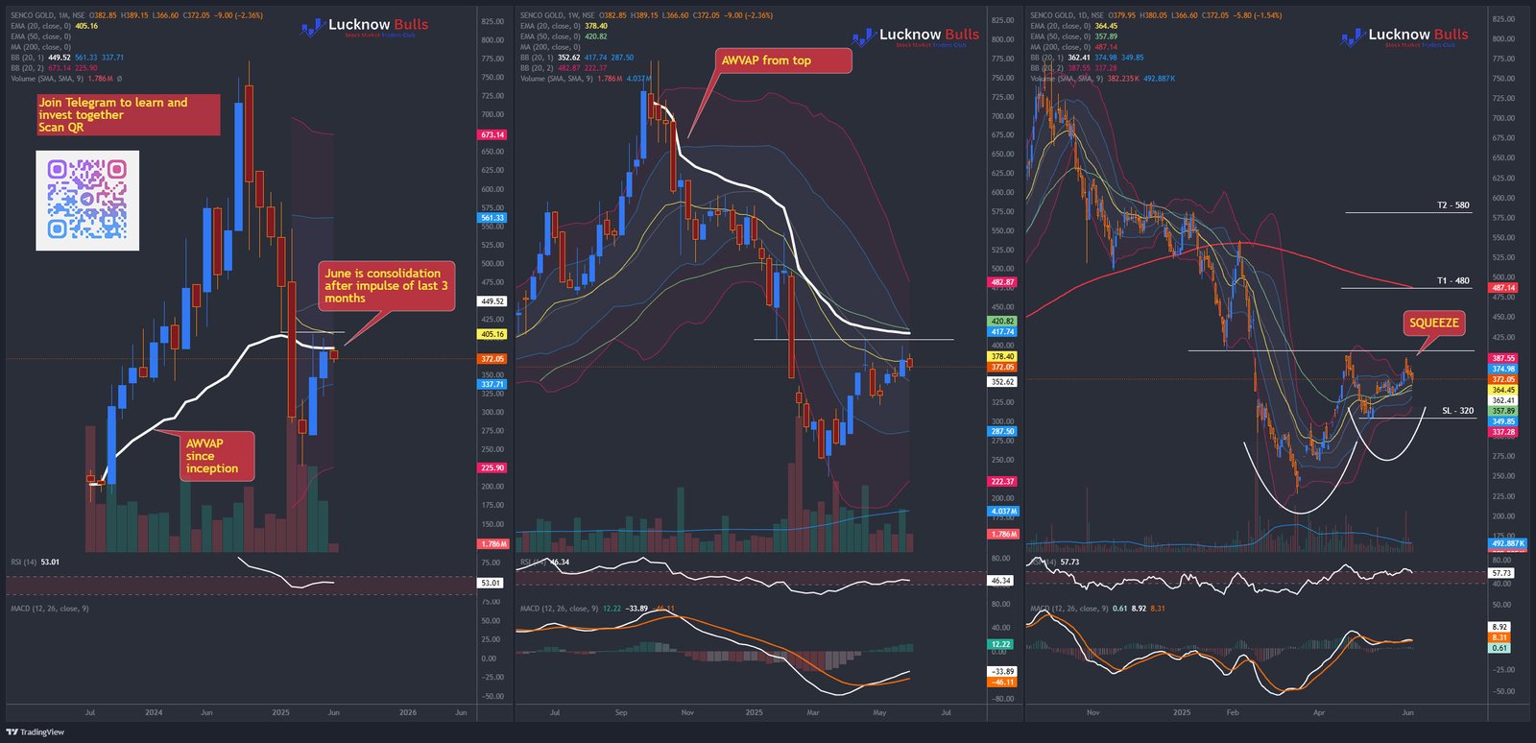The height and width of the screenshot is (743, 1536).
Task: Click the Lucknow Bulls logo on daily chart
Action: pos(1404,36)
